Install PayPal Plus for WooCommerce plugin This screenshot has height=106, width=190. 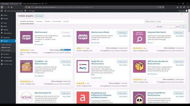122,62
